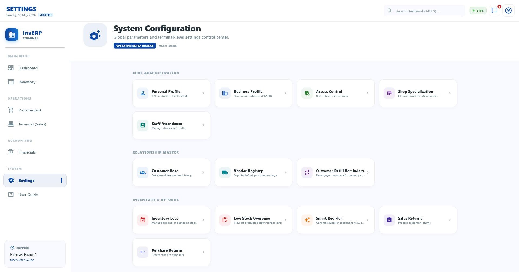
Task: Open the user account avatar icon
Action: pyautogui.click(x=508, y=11)
